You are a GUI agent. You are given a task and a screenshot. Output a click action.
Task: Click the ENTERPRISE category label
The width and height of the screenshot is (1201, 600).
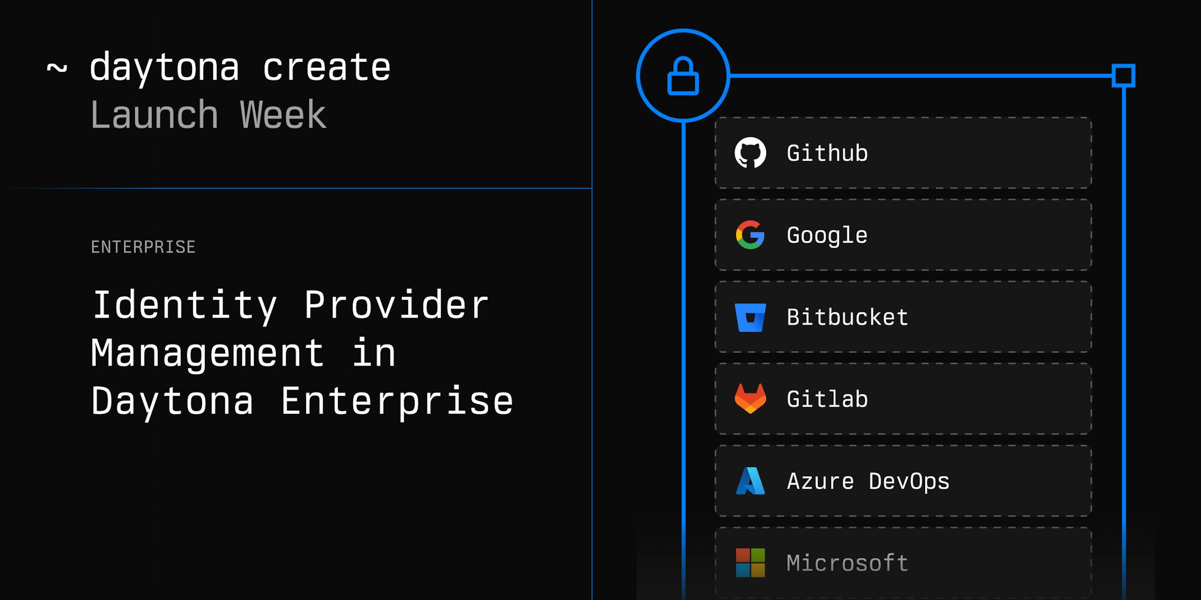click(x=143, y=247)
